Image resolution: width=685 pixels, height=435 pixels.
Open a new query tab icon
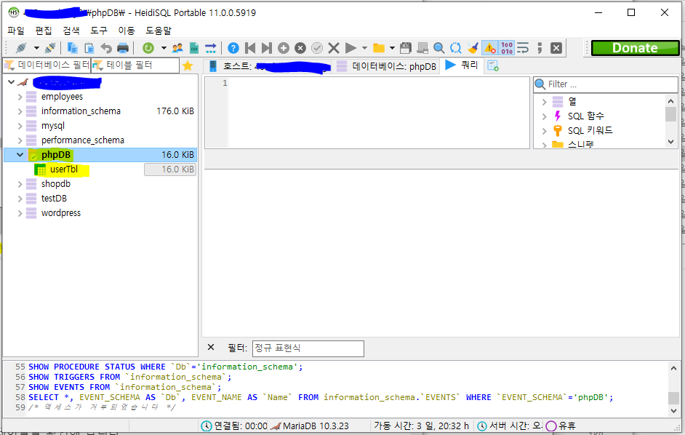493,65
